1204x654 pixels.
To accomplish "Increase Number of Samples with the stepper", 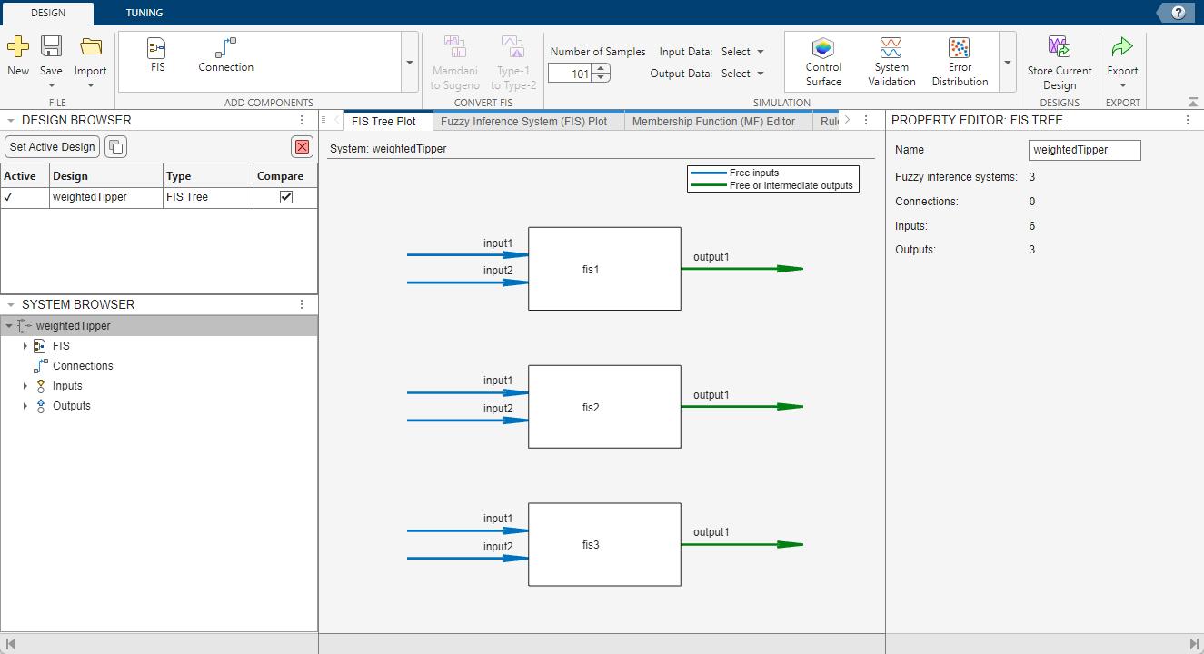I will coord(601,68).
